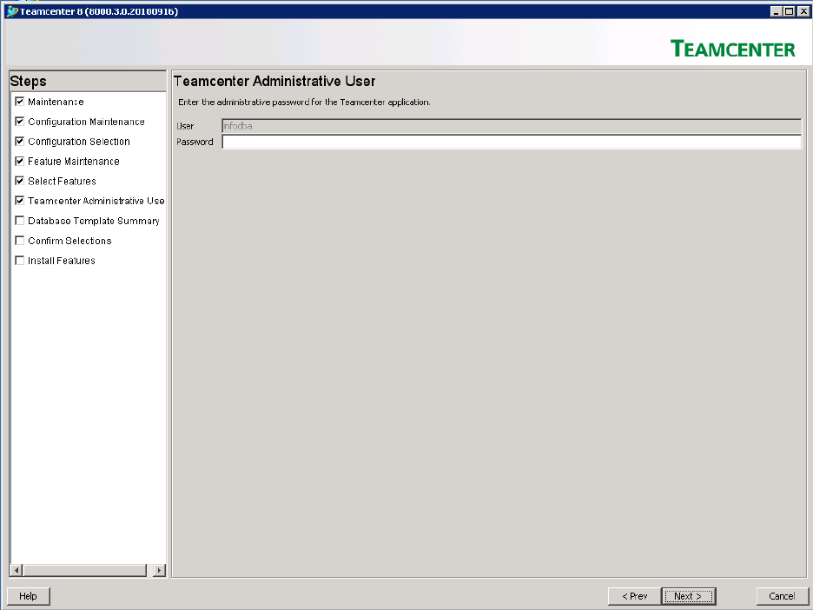Click the Steps panel left scroll arrow
This screenshot has height=610, width=813.
click(x=17, y=570)
